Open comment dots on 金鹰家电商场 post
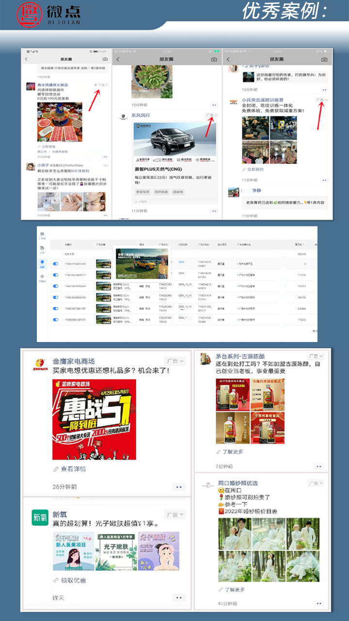 [179, 487]
